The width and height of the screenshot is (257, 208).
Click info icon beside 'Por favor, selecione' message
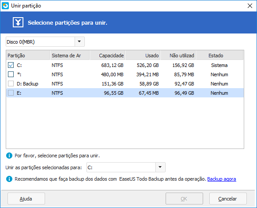point(9,156)
